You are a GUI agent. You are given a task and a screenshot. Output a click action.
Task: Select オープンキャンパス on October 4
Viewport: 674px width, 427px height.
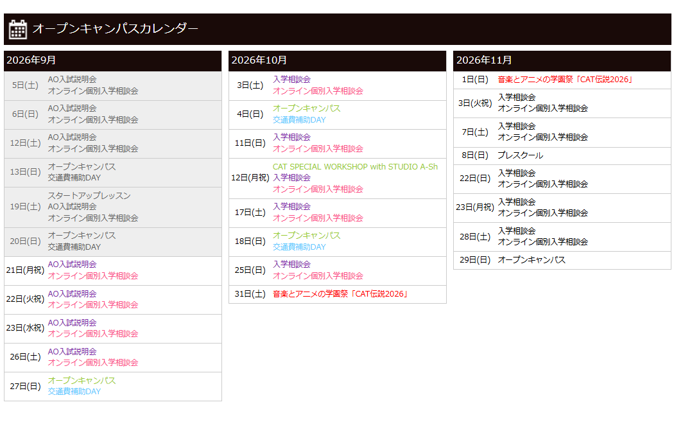(306, 109)
